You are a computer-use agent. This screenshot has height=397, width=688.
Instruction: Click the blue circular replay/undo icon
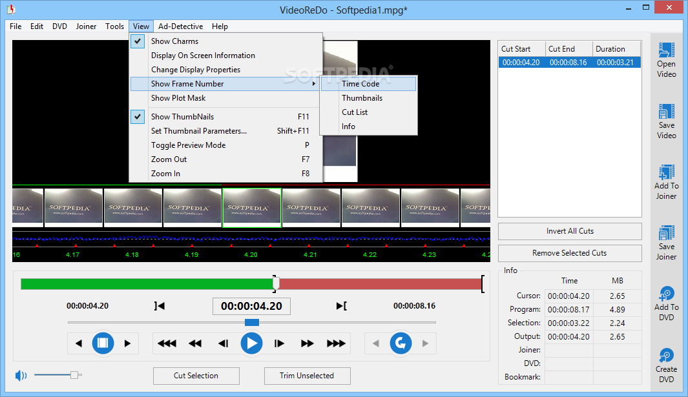tap(401, 343)
